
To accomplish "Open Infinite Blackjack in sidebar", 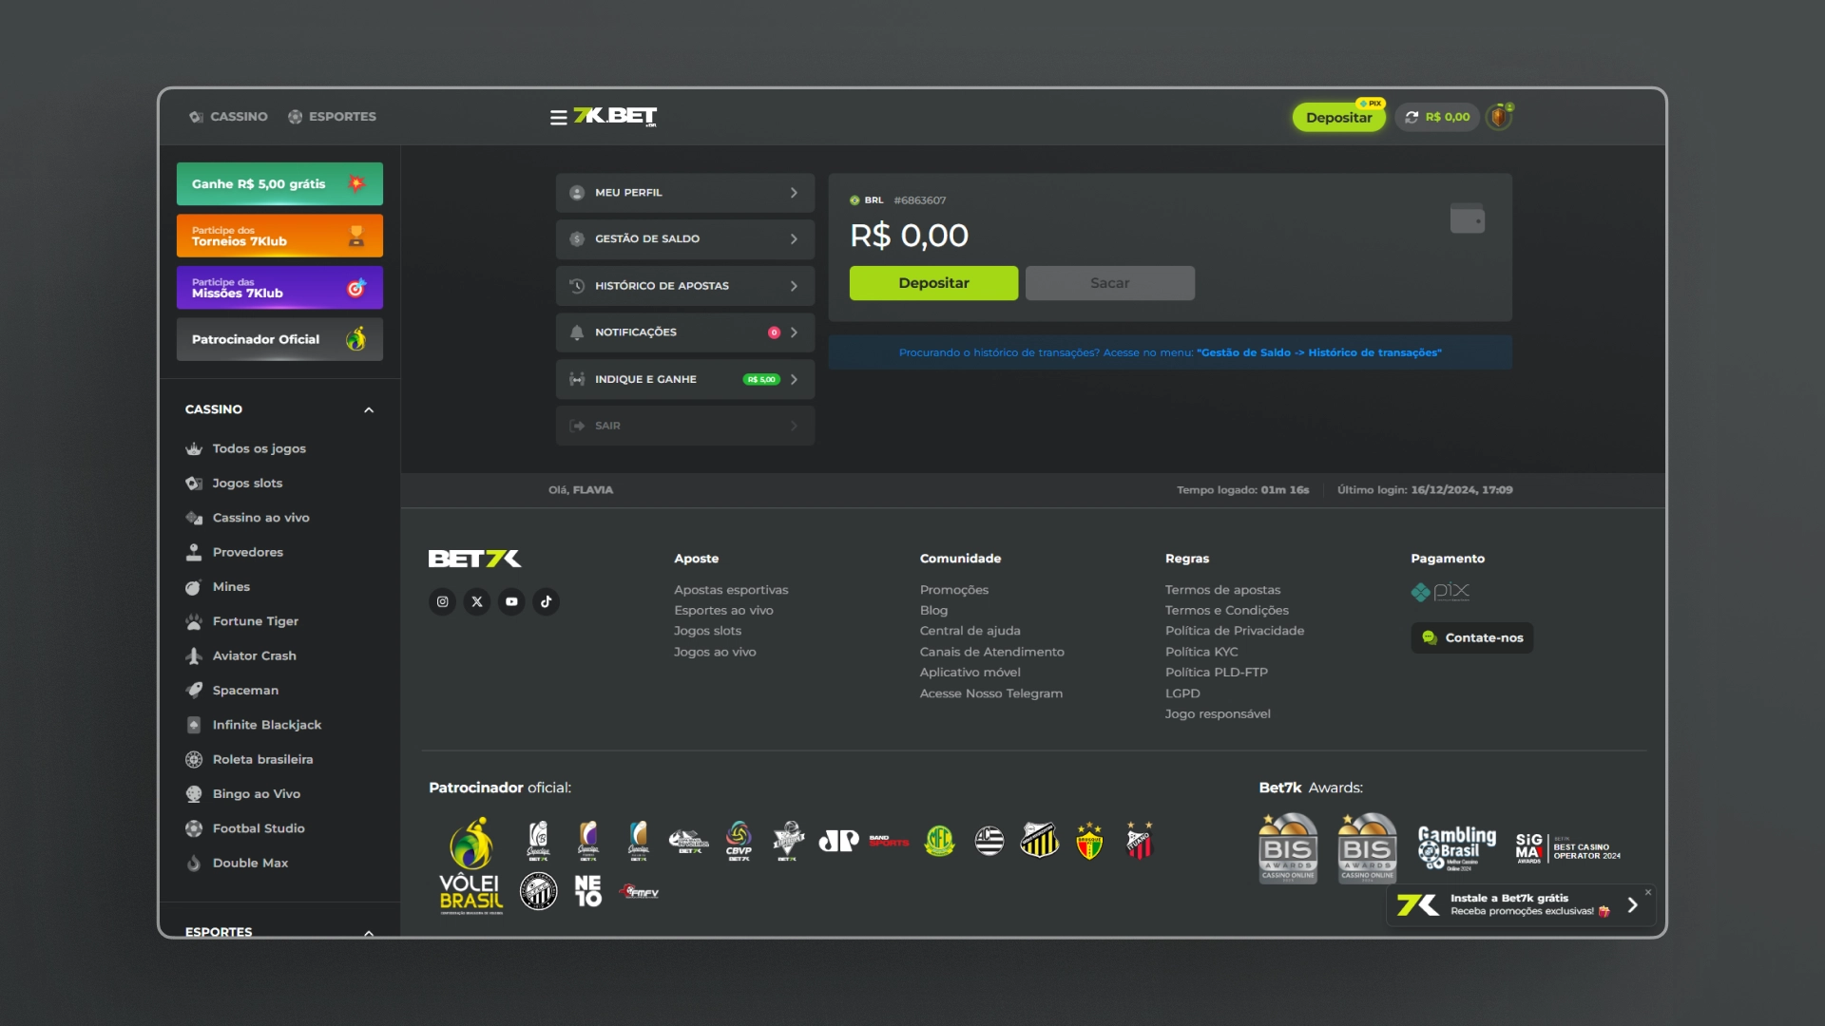I will coord(254,725).
